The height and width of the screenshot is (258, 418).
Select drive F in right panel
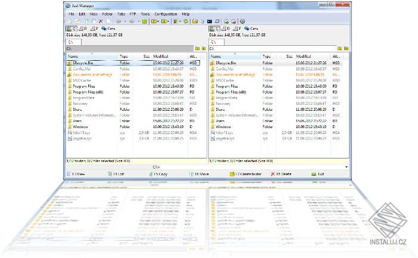pyautogui.click(x=236, y=28)
